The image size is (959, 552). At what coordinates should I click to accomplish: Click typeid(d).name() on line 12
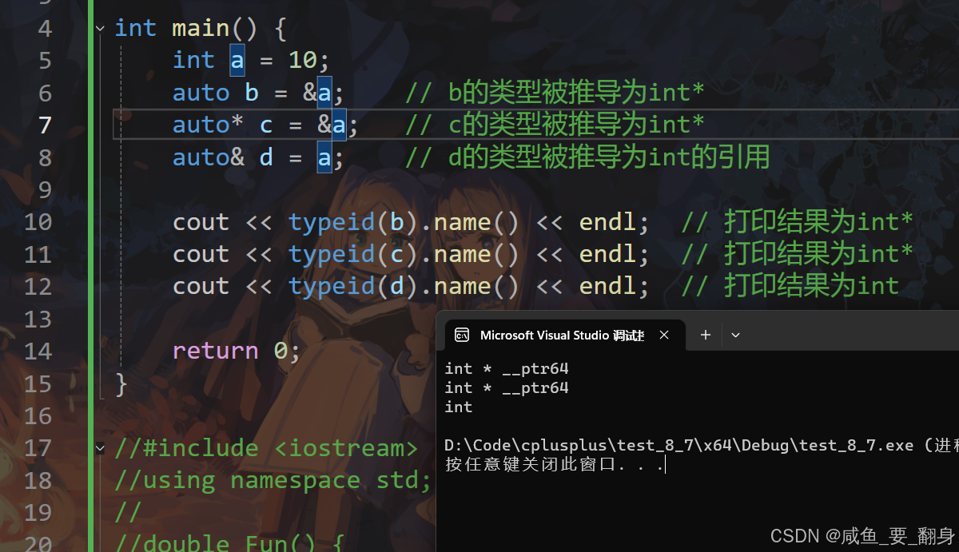point(404,286)
